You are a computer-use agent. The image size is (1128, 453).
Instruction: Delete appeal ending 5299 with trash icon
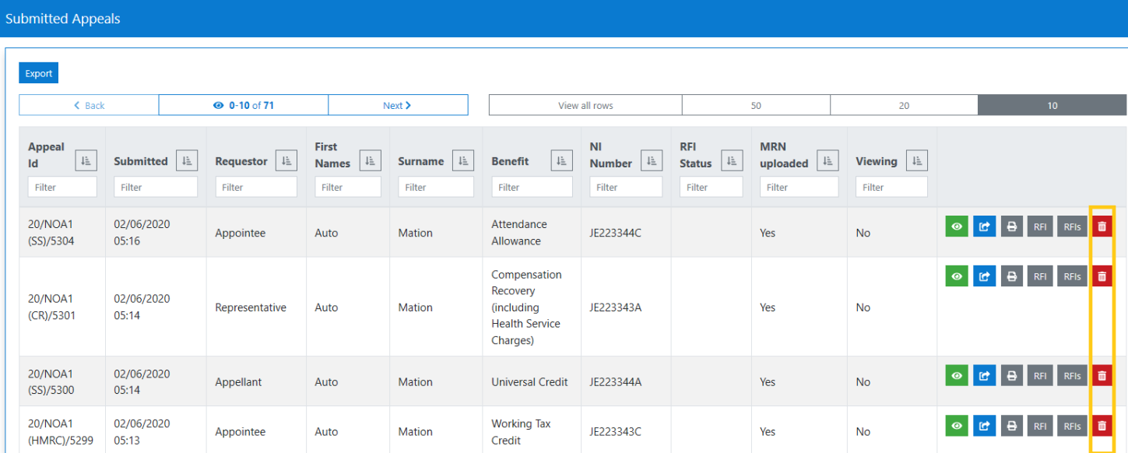pos(1102,426)
